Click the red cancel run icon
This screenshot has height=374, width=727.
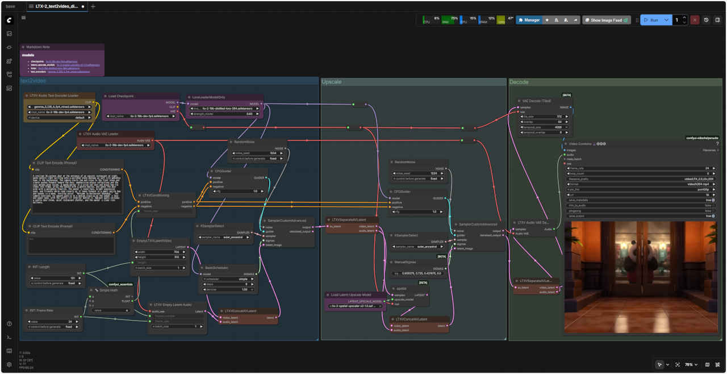coord(695,20)
